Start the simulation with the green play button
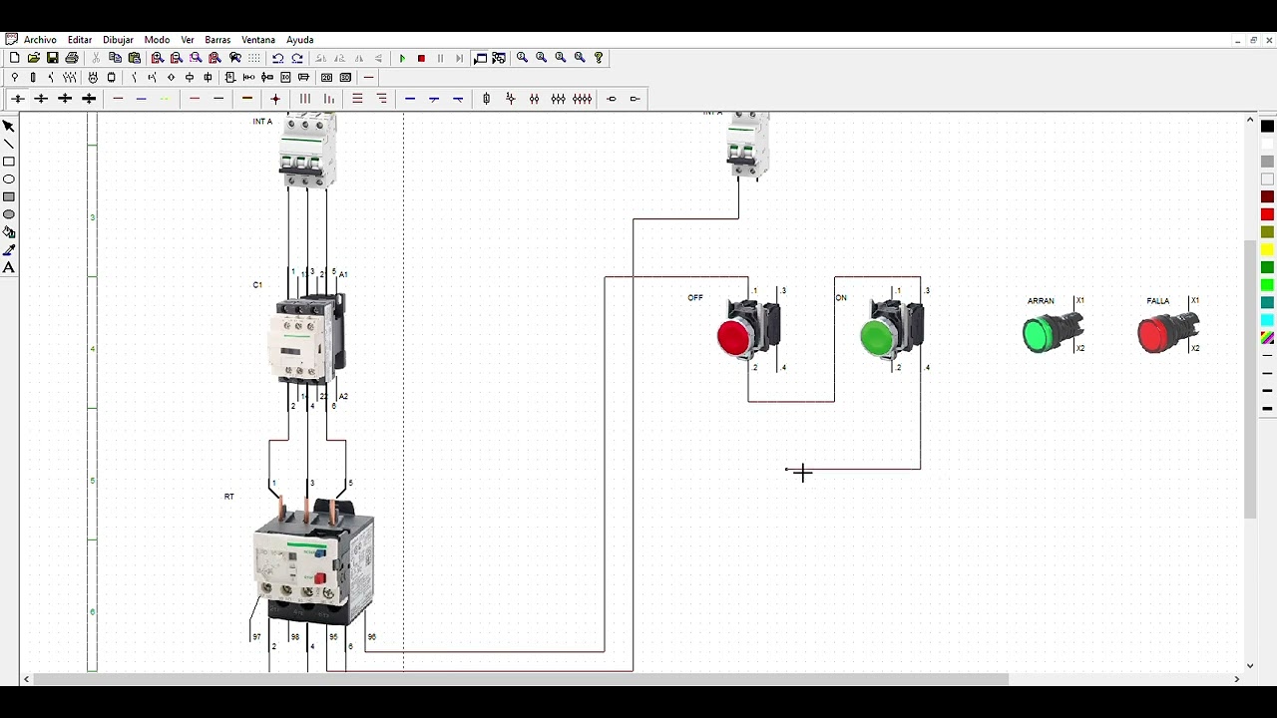The width and height of the screenshot is (1277, 718). (x=402, y=58)
